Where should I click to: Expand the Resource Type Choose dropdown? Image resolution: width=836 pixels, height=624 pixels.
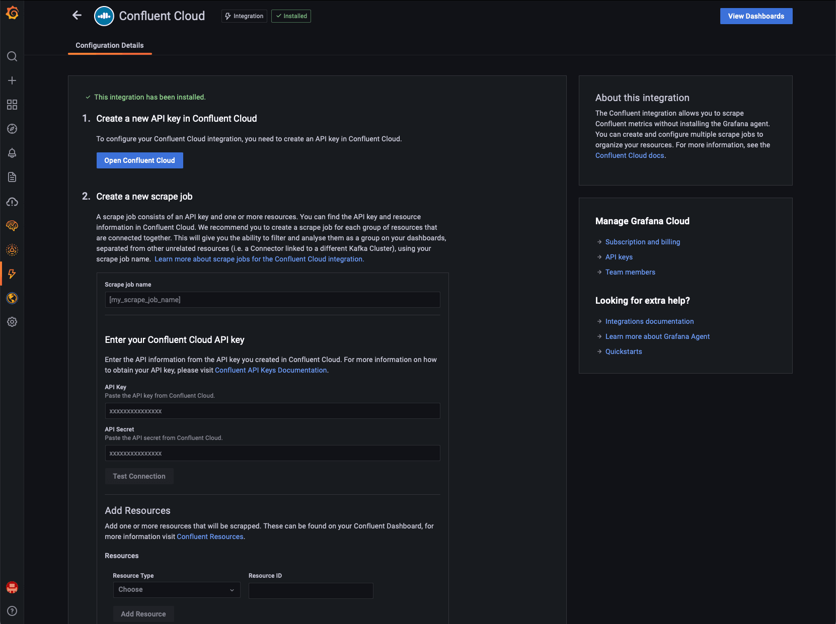click(176, 590)
